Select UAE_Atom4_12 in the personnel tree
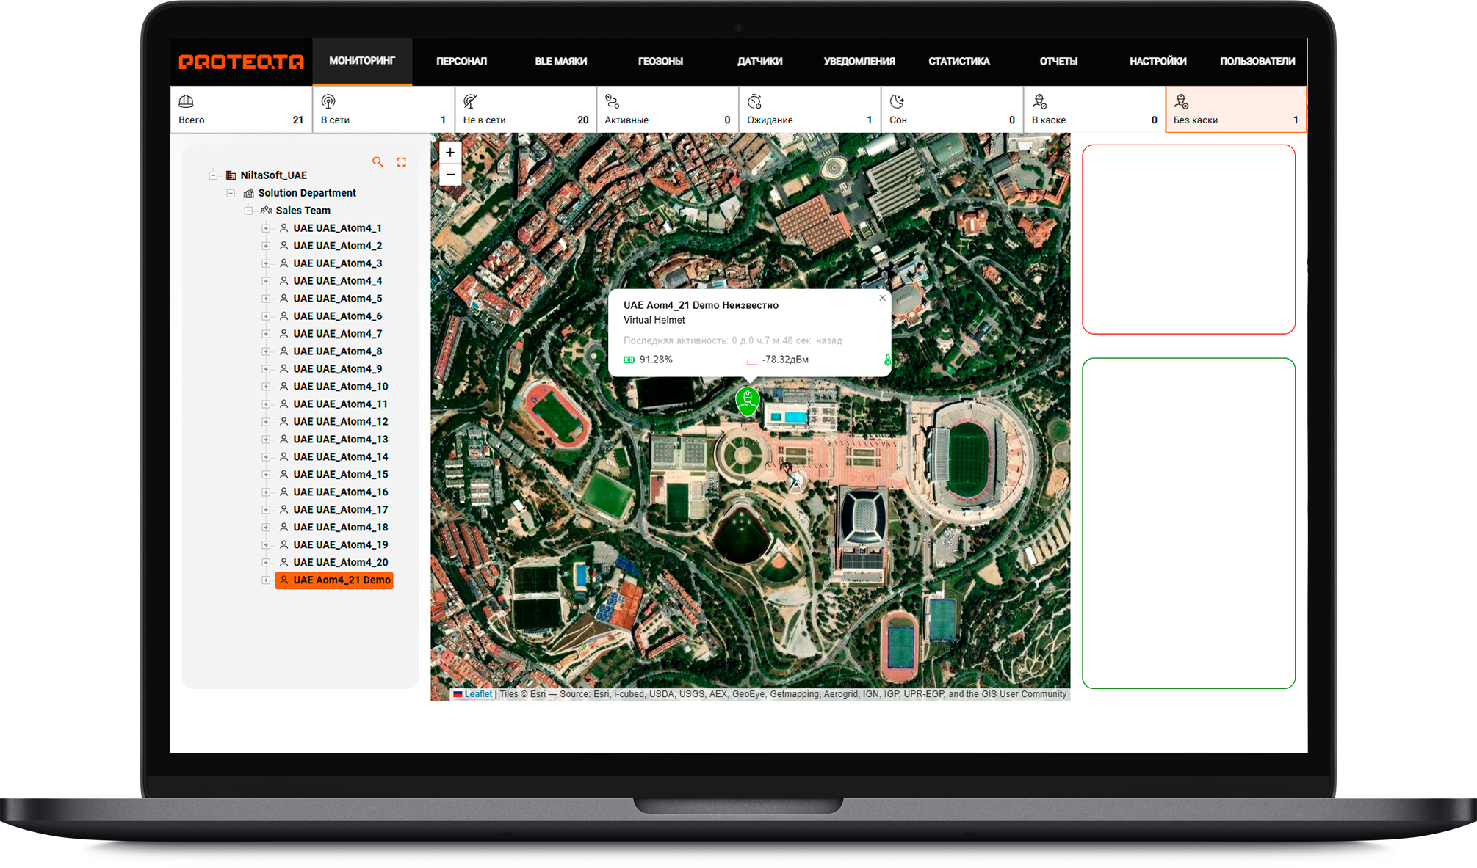Viewport: 1477px width, 868px height. point(340,422)
